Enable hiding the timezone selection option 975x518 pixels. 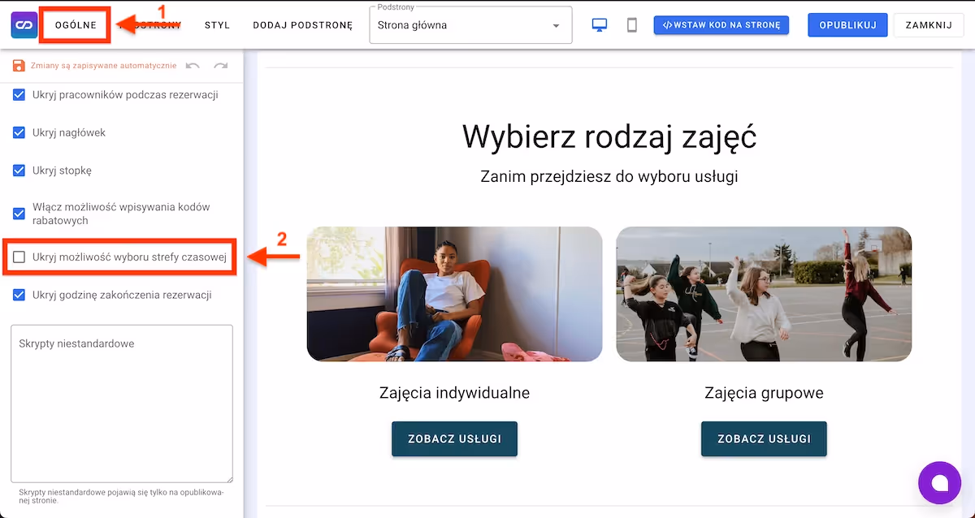click(x=18, y=257)
